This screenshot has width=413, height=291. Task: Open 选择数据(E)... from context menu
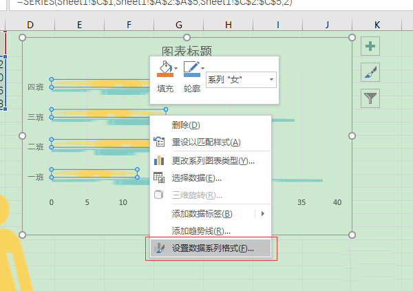211,178
